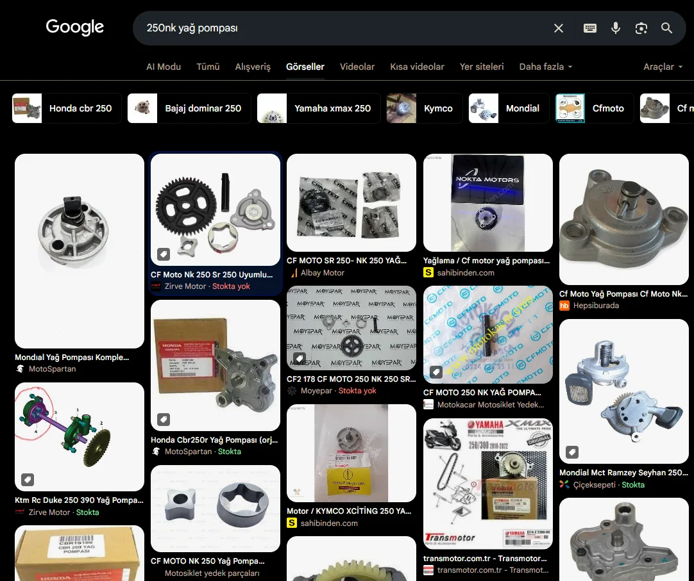This screenshot has height=581, width=694.
Task: Go to Google homepage via logo
Action: pos(75,27)
